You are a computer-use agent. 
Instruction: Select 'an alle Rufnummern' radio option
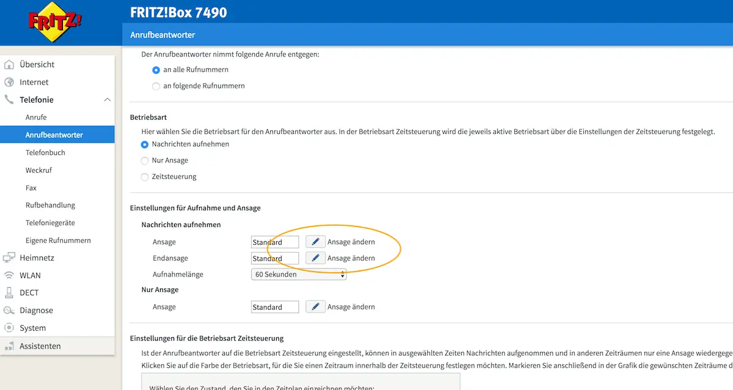click(156, 70)
